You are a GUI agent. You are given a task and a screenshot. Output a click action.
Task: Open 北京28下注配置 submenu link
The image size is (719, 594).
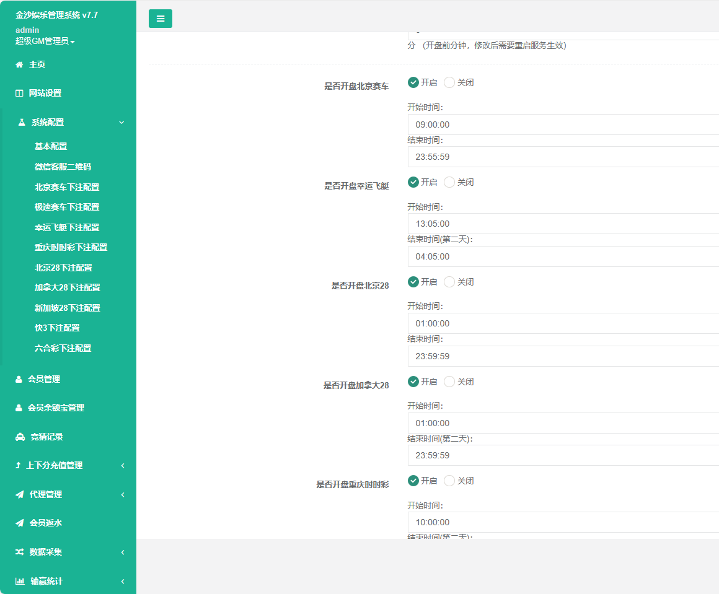point(63,268)
